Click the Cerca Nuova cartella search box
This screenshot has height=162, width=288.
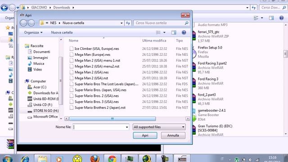(161, 23)
